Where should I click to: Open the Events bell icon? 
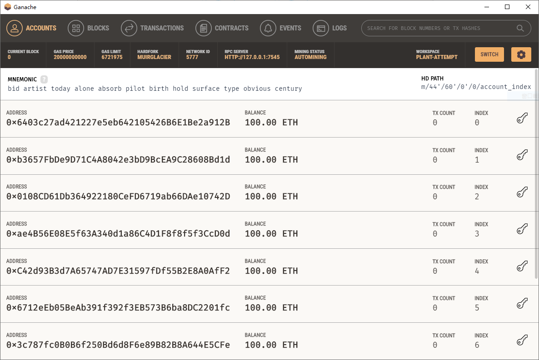(x=268, y=28)
